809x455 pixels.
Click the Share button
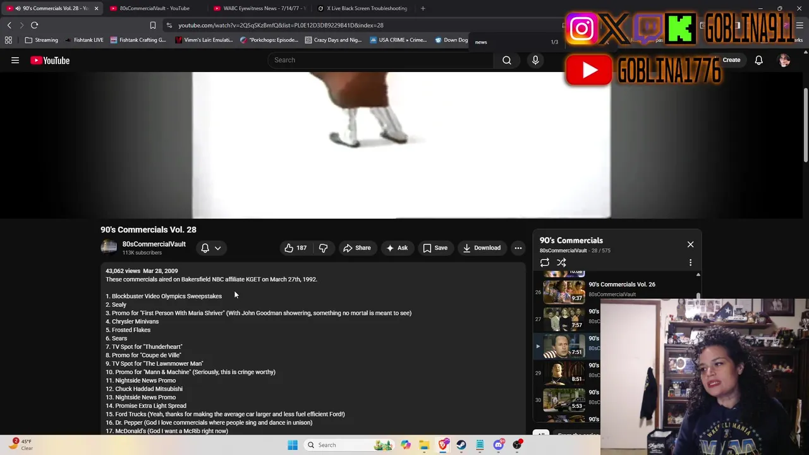click(357, 248)
